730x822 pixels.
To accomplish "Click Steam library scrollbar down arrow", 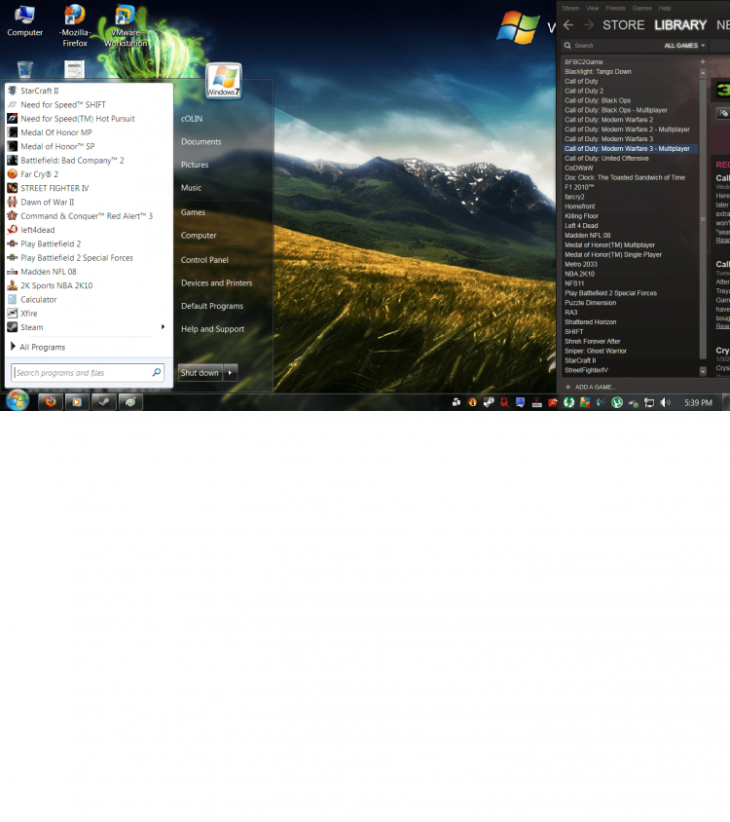I will pyautogui.click(x=703, y=371).
